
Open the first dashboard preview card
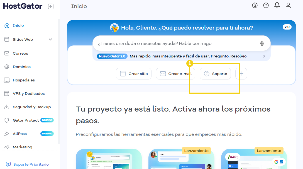pyautogui.click(x=109, y=159)
